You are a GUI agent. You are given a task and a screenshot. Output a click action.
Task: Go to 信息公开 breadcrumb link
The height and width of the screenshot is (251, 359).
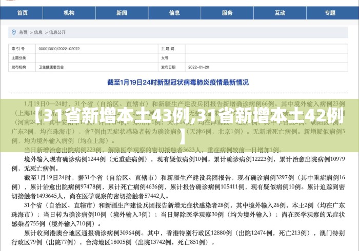tap(57, 32)
